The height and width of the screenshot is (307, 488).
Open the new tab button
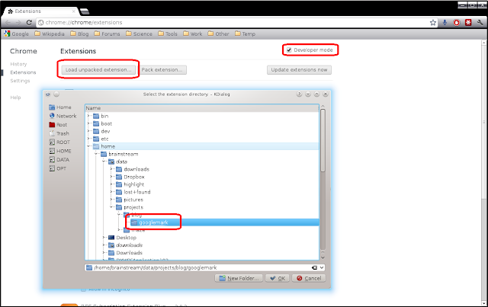[84, 11]
